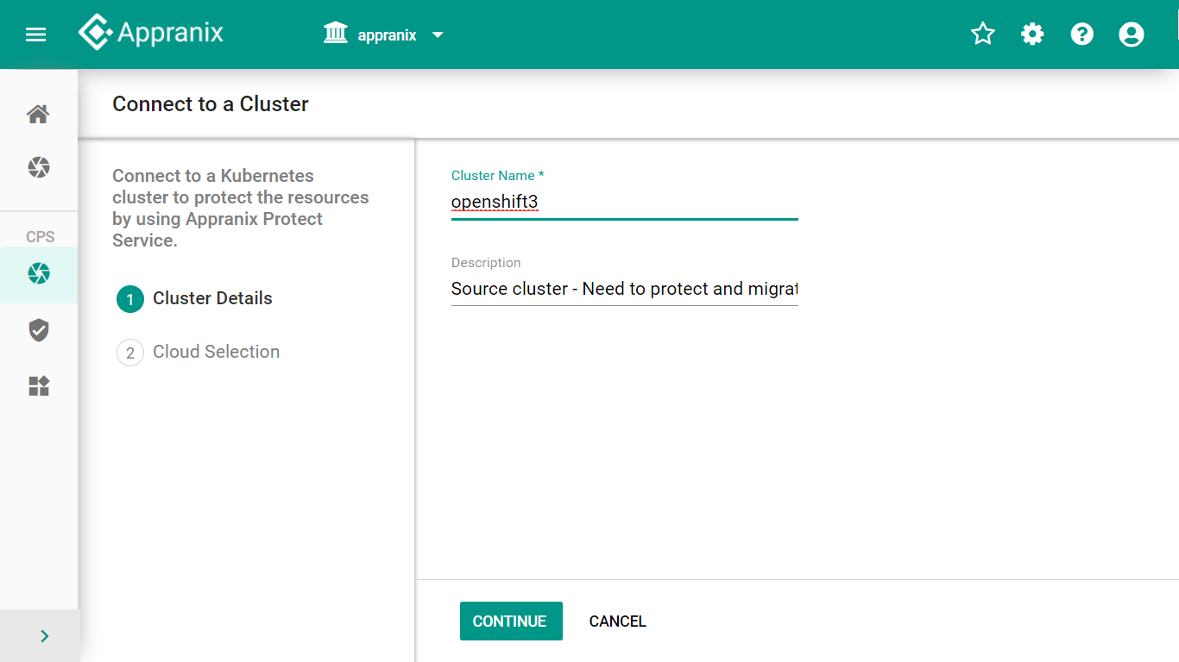Click the Appranix logo
1179x662 pixels.
point(151,33)
